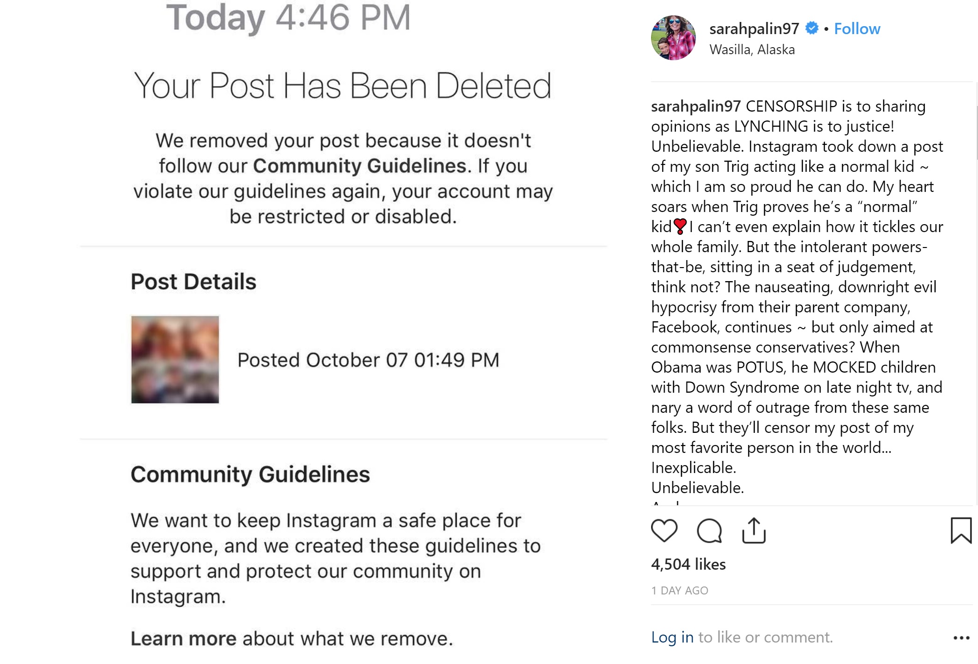The width and height of the screenshot is (978, 664).
Task: View the 4,504 likes list
Action: coord(688,565)
